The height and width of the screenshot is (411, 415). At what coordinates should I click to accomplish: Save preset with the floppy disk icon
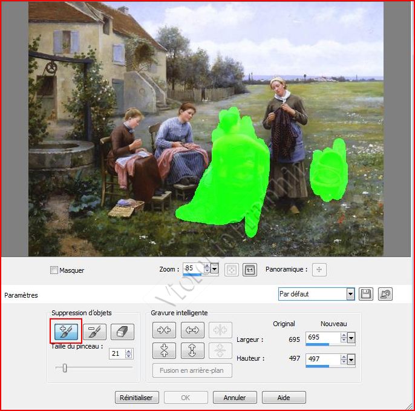365,294
